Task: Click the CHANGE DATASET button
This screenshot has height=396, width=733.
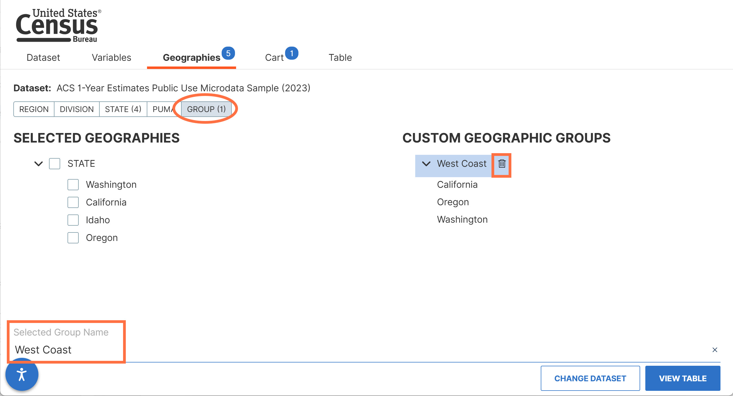Action: (x=590, y=378)
